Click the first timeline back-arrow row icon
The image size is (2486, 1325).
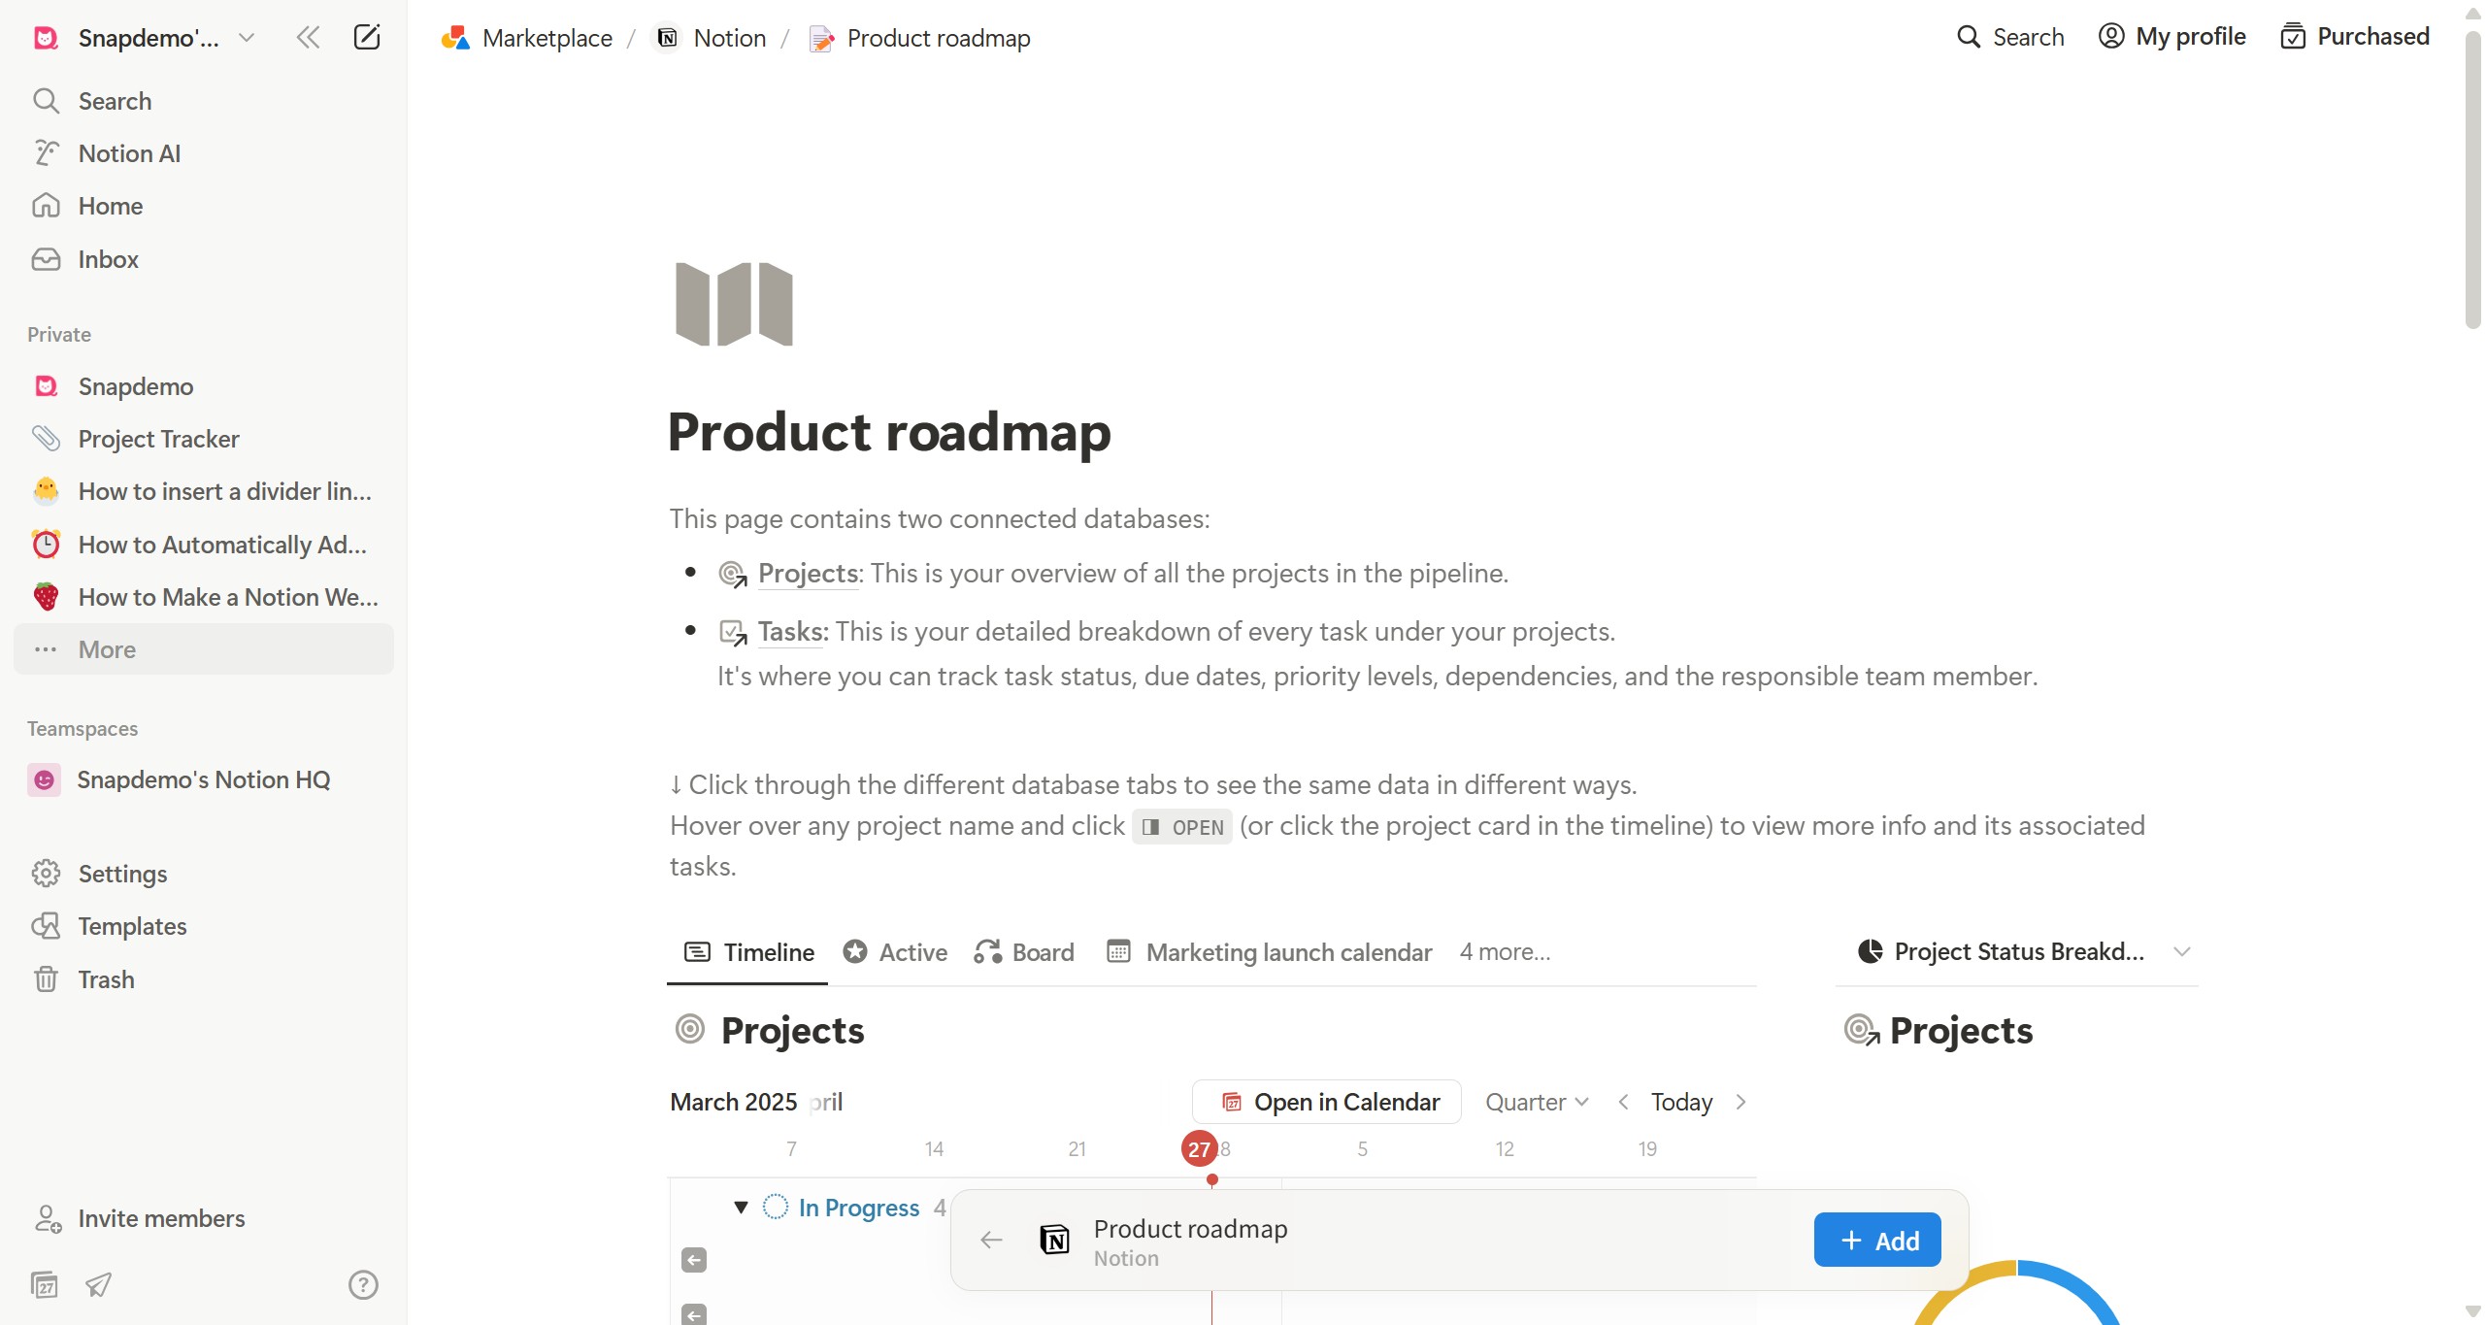694,1260
